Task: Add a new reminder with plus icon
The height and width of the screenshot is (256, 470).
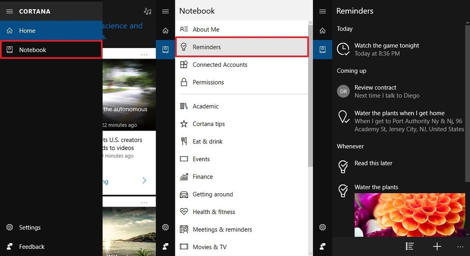Action: 437,246
